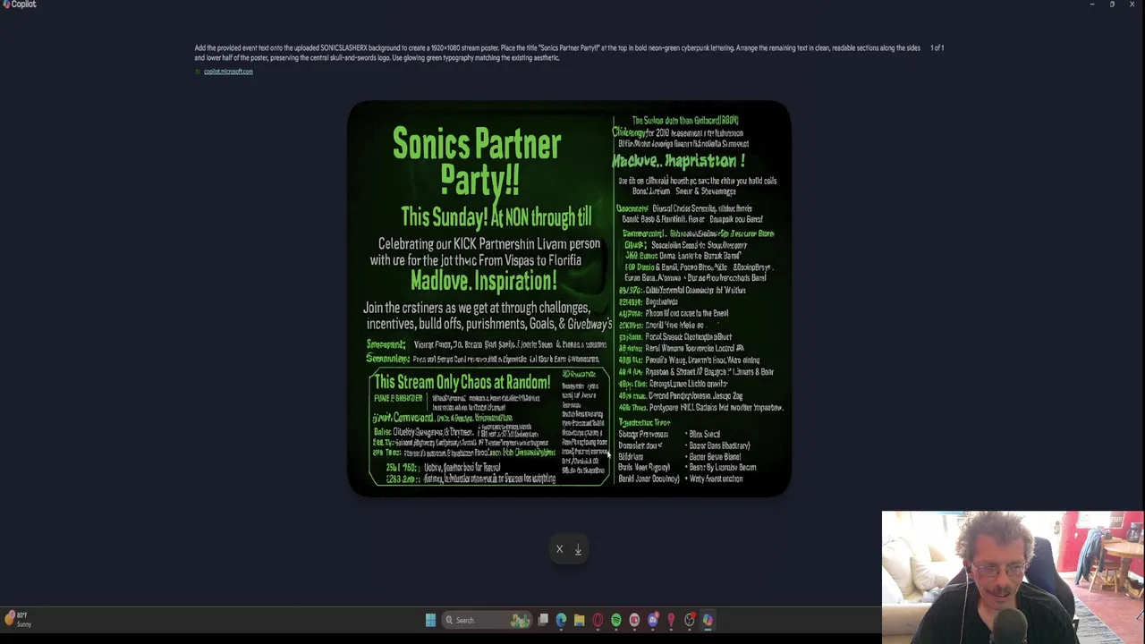The width and height of the screenshot is (1145, 644).
Task: Click the Copilot logo in the title bar
Action: click(x=6, y=4)
